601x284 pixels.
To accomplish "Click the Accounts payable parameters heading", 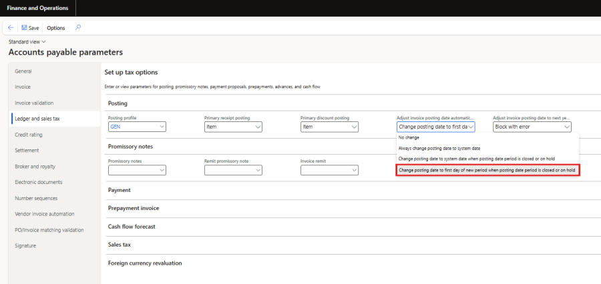I will tap(65, 52).
